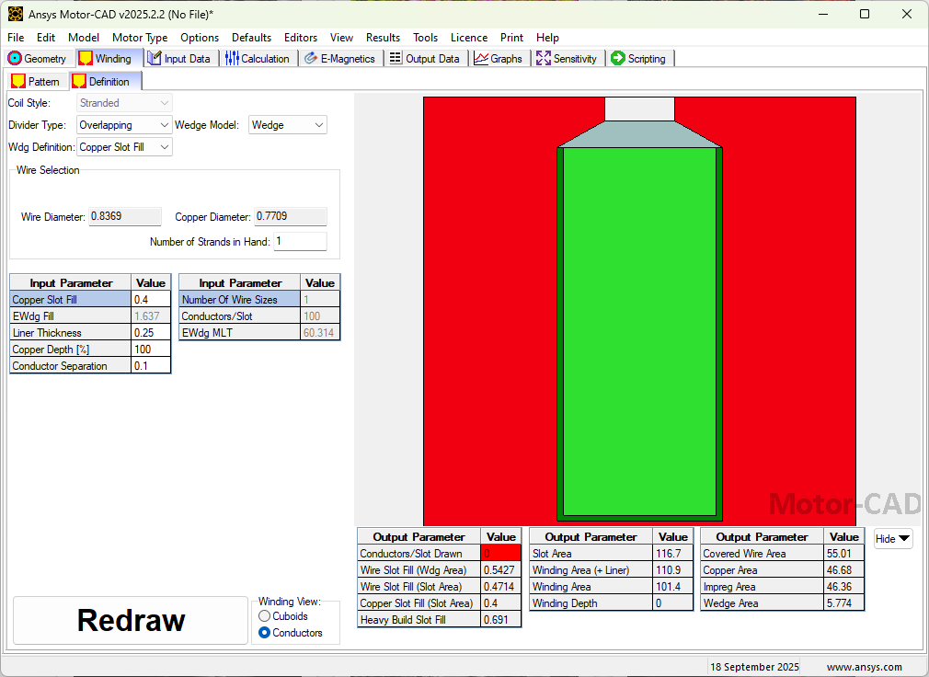929x677 pixels.
Task: Click the 18 September 2025 status date
Action: click(754, 667)
